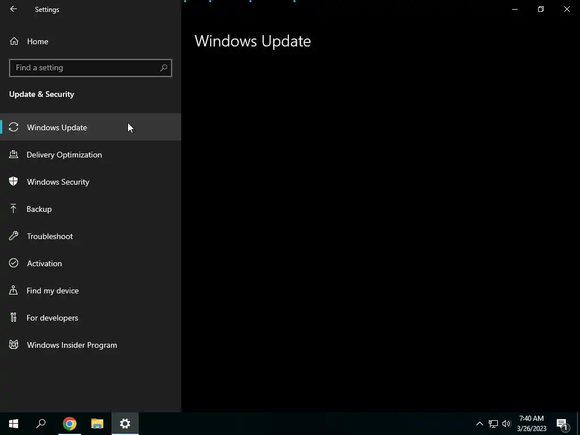This screenshot has width=580, height=435.
Task: Launch Google Chrome from the taskbar
Action: (x=70, y=424)
